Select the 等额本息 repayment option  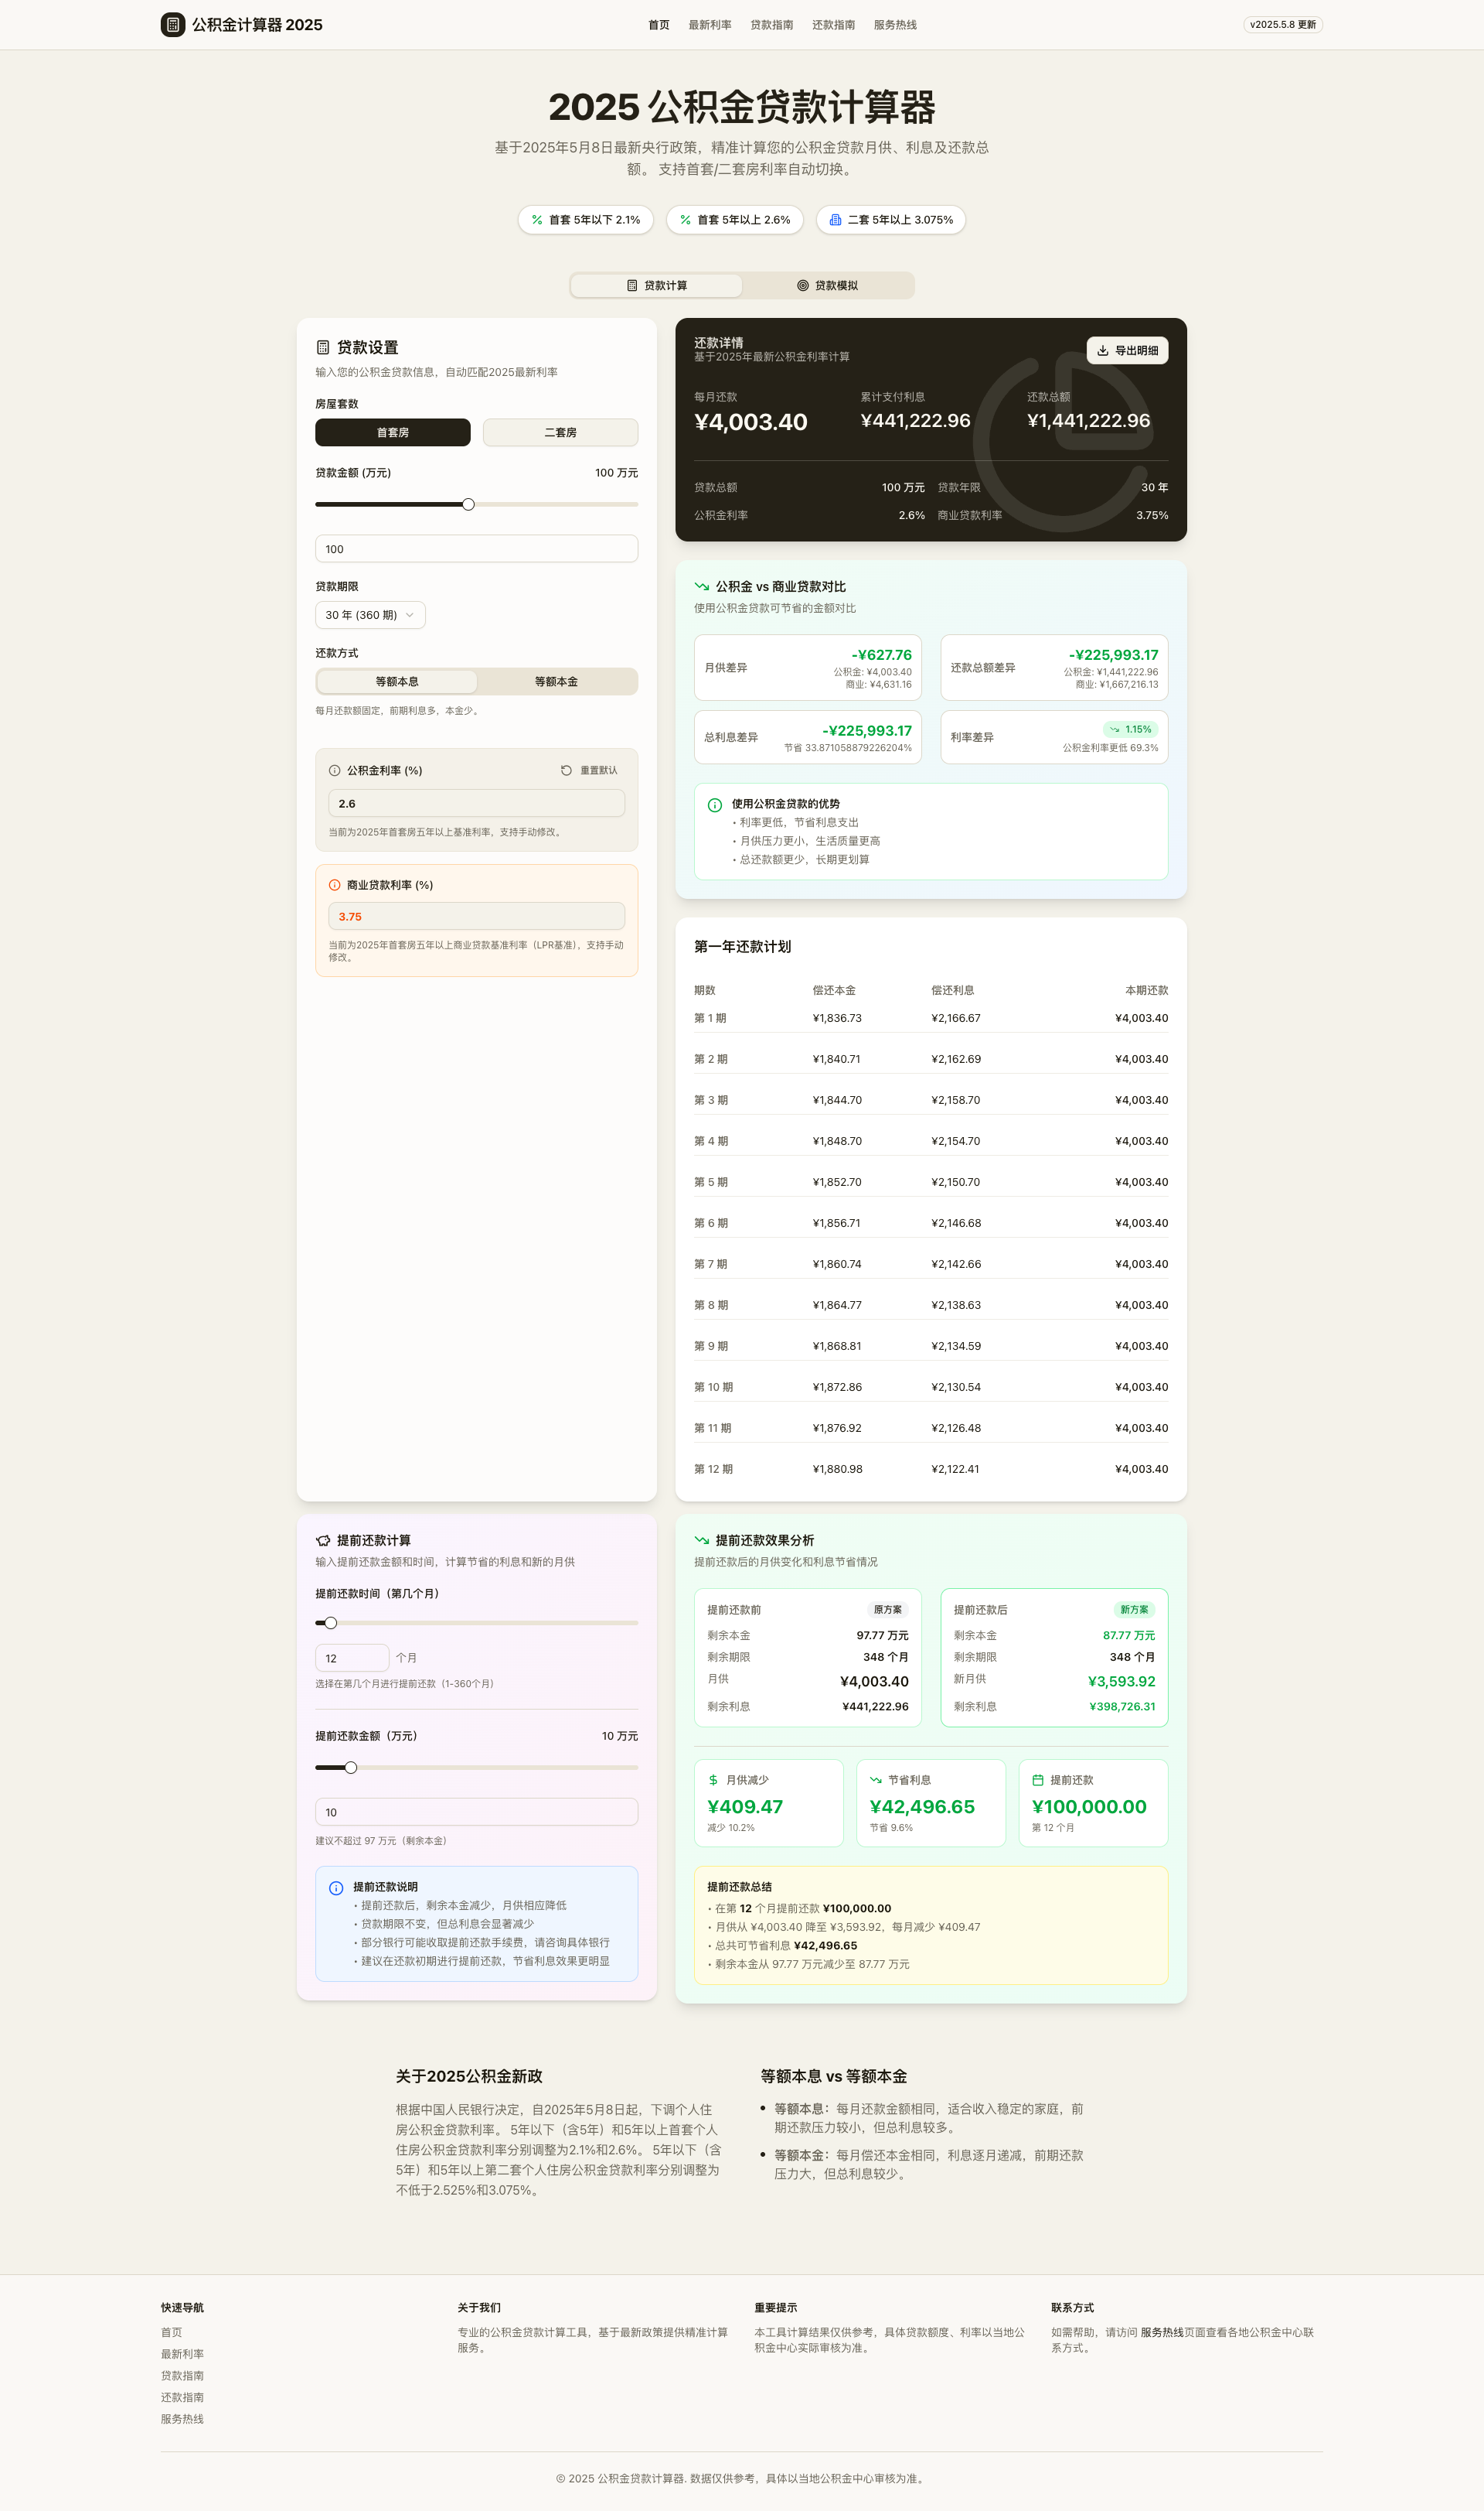tap(397, 682)
